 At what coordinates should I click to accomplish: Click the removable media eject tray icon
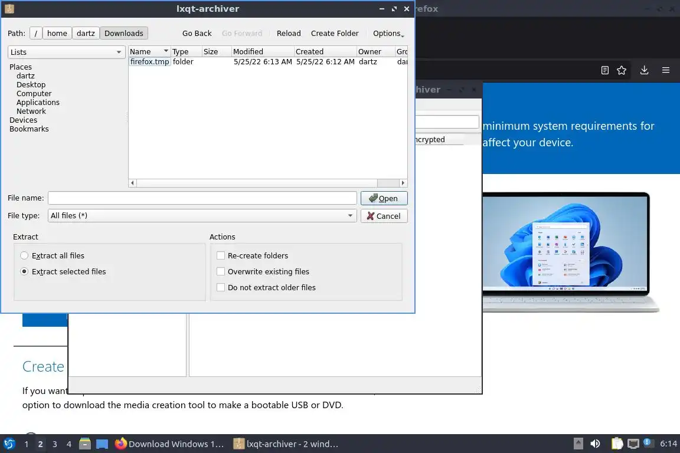tap(578, 444)
